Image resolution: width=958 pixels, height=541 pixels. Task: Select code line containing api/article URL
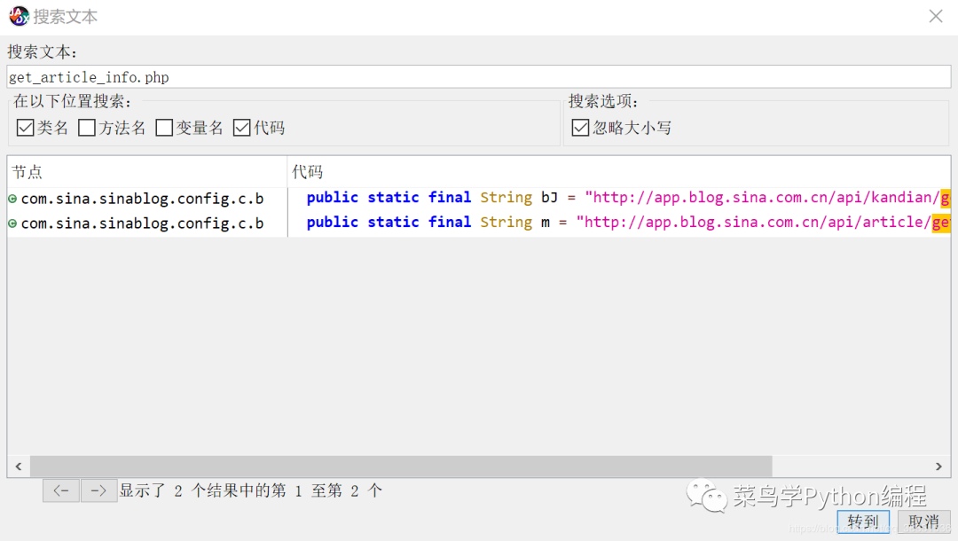pos(619,223)
